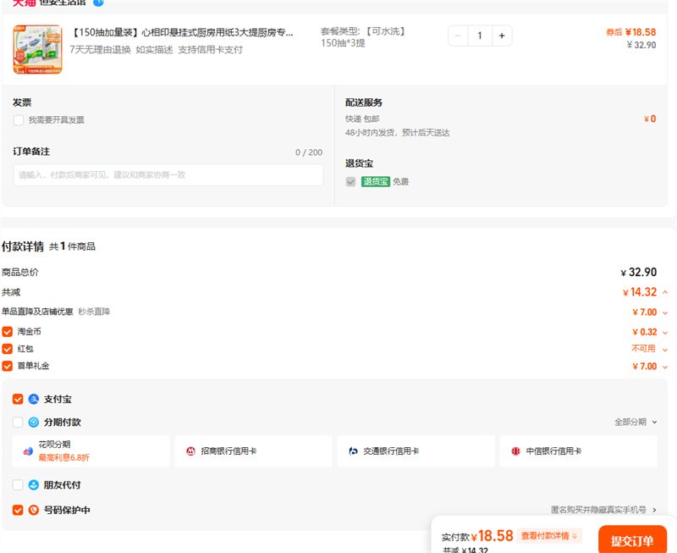The image size is (677, 553).
Task: Click the China Merchants Bank card icon
Action: click(191, 451)
